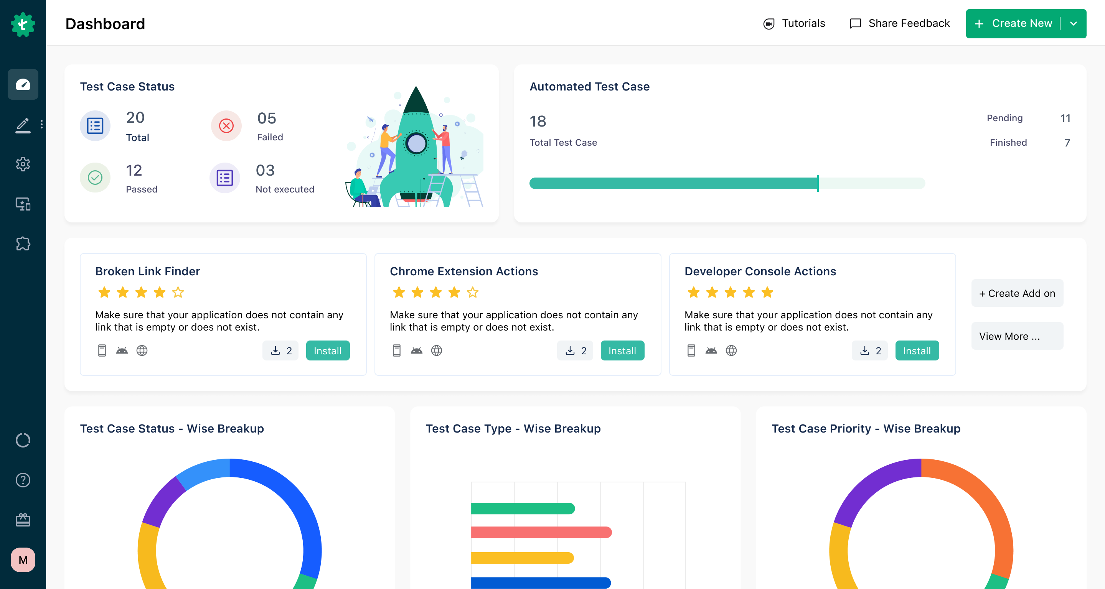Expand the Create New dropdown chevron
This screenshot has width=1105, height=589.
tap(1073, 23)
